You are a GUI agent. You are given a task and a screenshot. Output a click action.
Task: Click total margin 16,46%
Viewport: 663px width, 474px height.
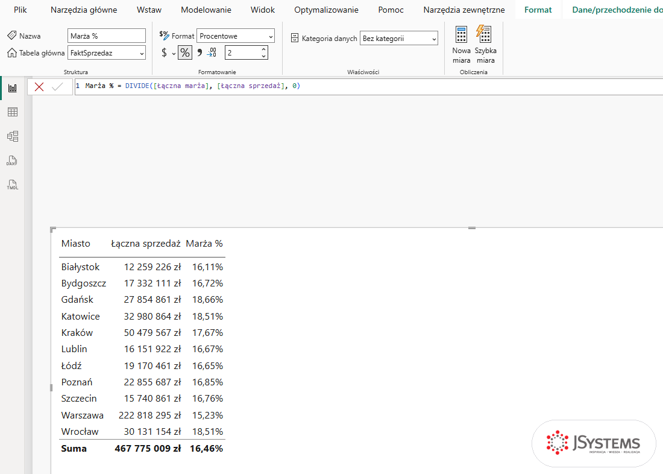pyautogui.click(x=206, y=449)
